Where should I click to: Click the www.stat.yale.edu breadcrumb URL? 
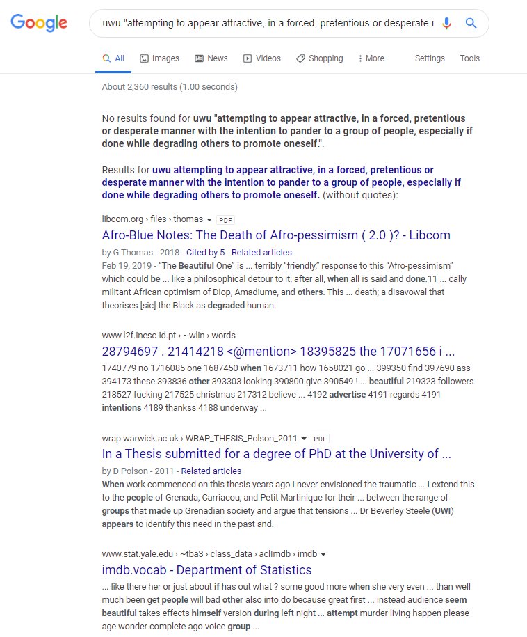[x=209, y=554]
